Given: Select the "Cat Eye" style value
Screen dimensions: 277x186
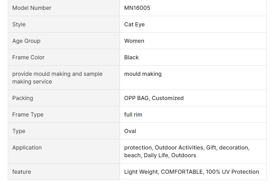Looking at the screenshot, I should point(134,24).
